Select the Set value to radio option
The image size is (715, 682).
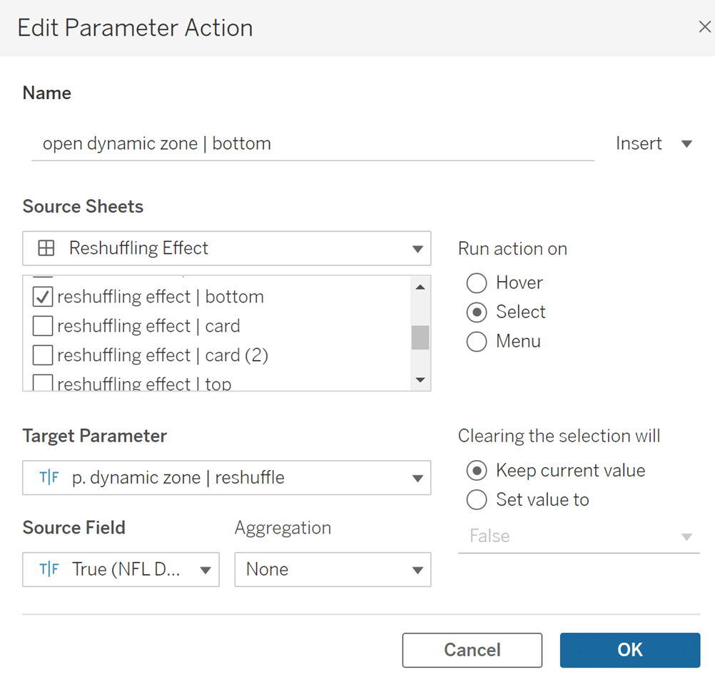coord(477,499)
